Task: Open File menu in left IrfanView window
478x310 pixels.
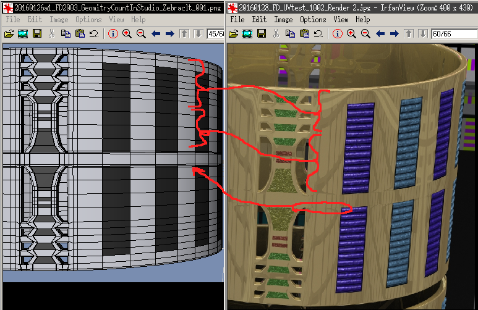Action: click(13, 20)
